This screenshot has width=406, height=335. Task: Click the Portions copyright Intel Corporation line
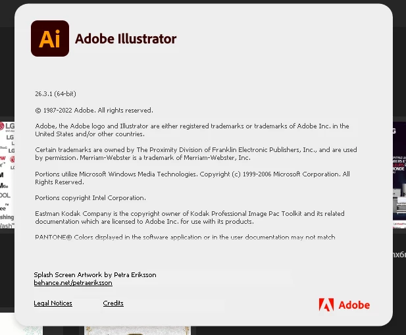point(90,198)
